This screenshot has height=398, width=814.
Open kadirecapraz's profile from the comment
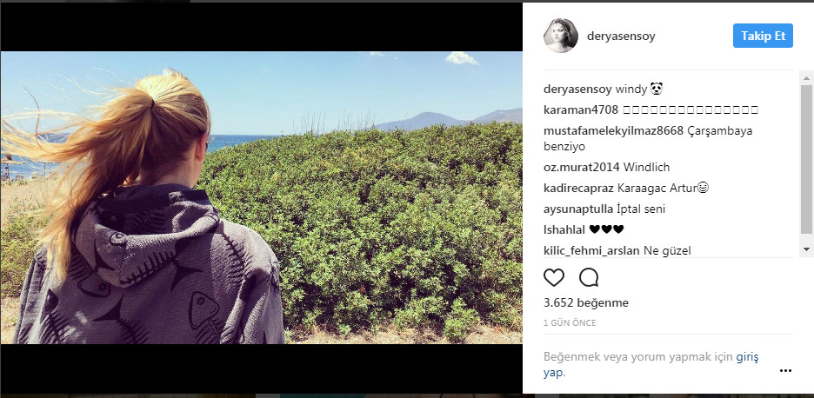point(579,188)
